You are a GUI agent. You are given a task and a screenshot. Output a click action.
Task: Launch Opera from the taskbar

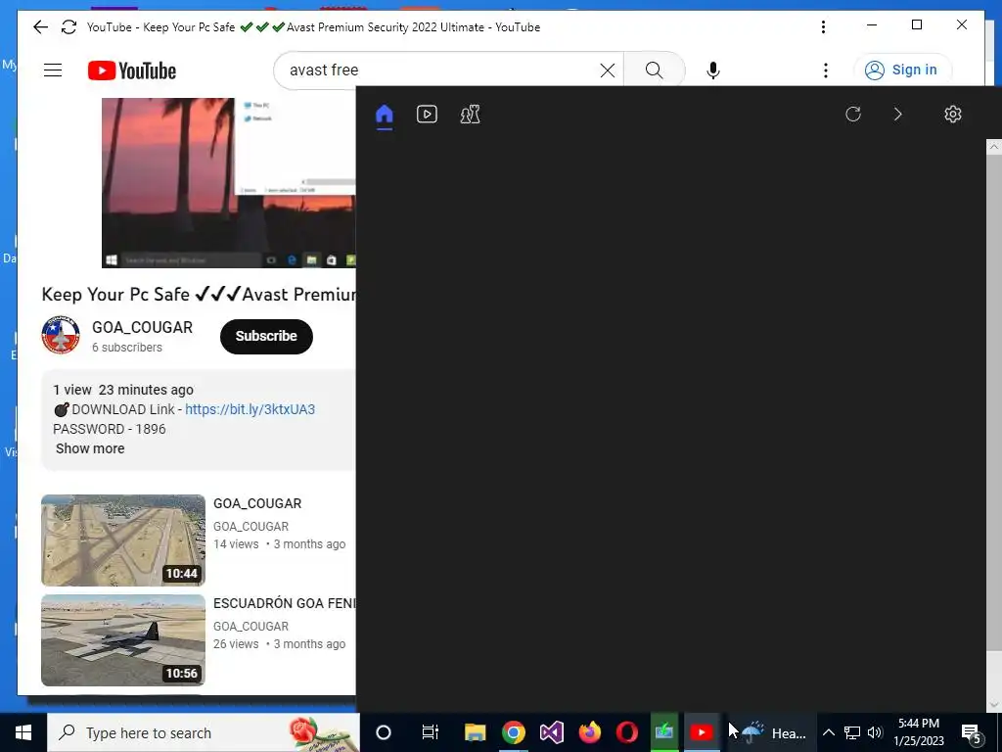pyautogui.click(x=627, y=732)
